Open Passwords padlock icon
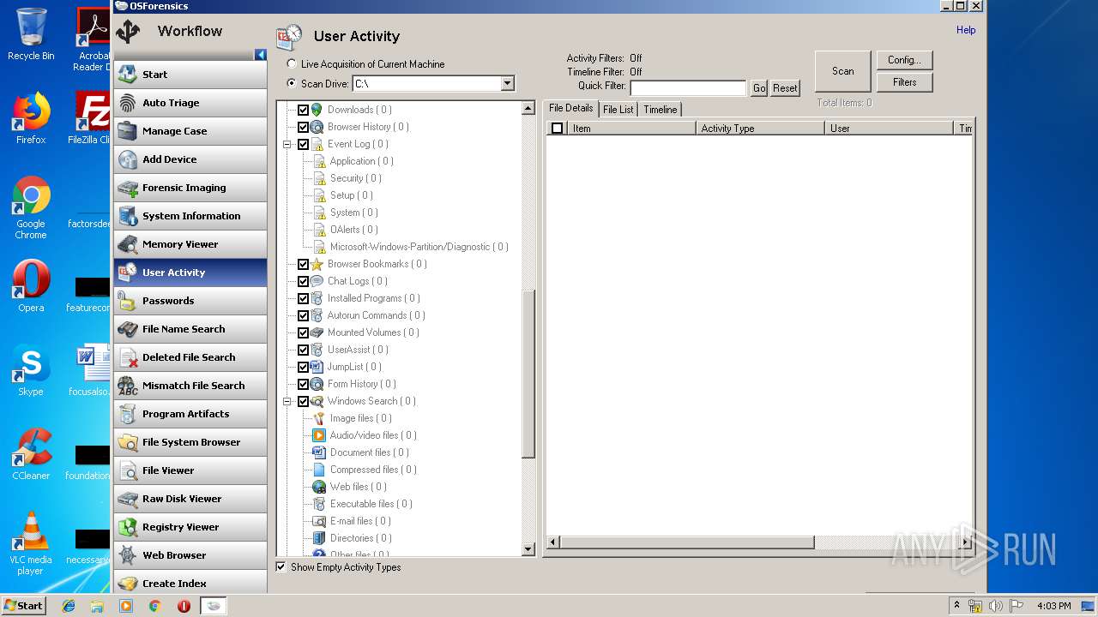The width and height of the screenshot is (1098, 617). point(128,301)
